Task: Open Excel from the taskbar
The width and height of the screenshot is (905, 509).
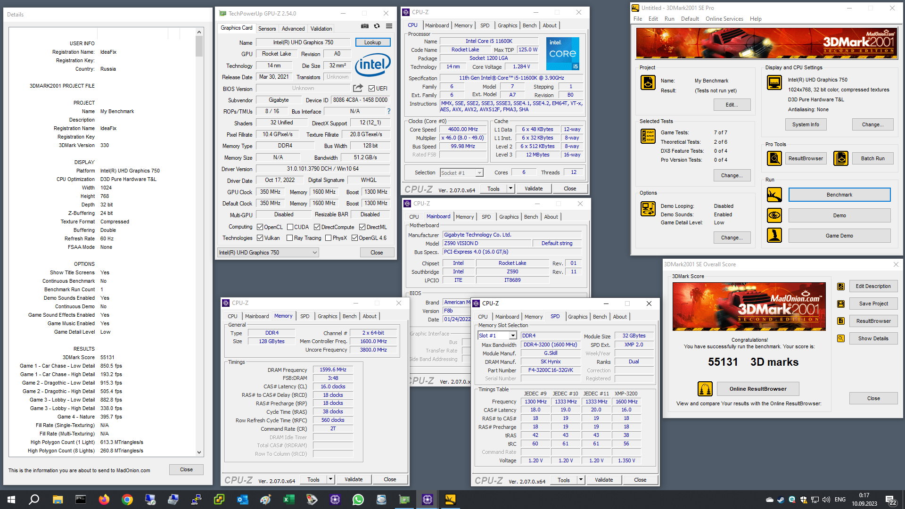Action: (x=289, y=500)
